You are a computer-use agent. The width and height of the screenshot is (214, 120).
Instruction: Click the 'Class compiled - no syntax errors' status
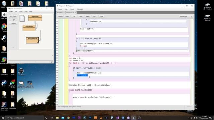point(69,107)
